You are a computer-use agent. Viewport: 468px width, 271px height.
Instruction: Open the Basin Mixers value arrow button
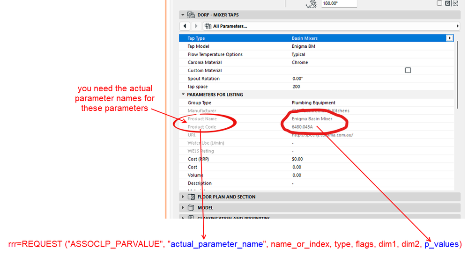tap(449, 38)
